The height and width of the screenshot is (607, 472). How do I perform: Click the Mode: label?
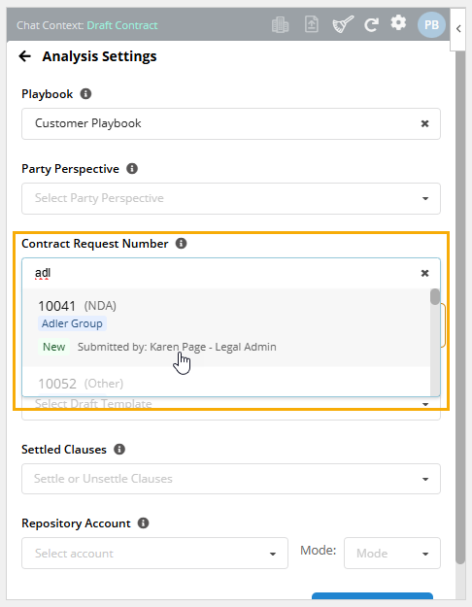pyautogui.click(x=319, y=550)
